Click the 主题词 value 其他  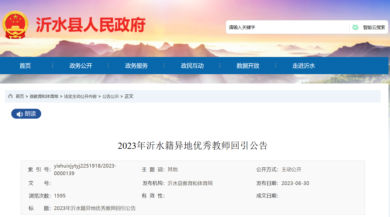173,170
